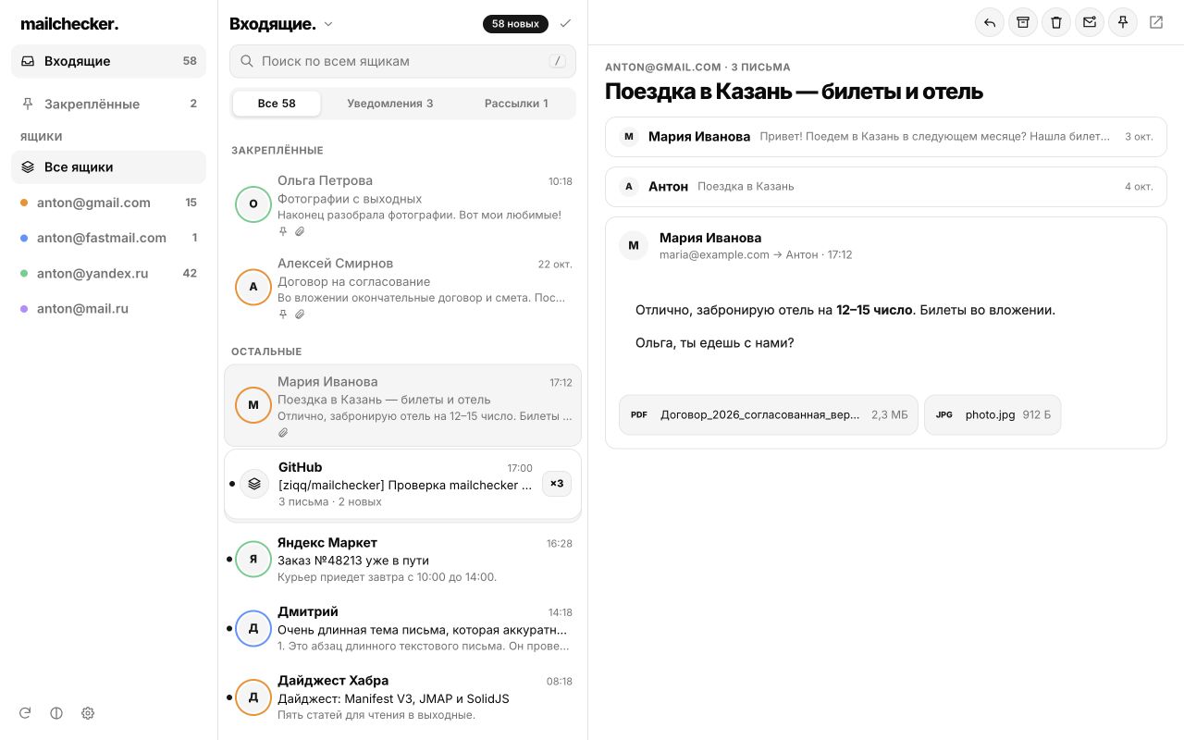
Task: Filter by anton@fastmail.com mailbox
Action: (x=108, y=238)
